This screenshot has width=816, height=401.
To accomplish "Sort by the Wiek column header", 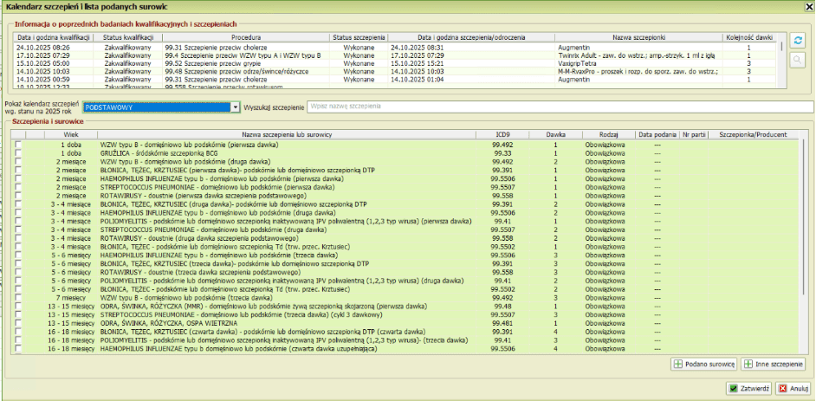I will pyautogui.click(x=71, y=135).
